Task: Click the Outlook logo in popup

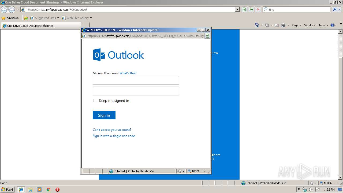Action: tap(118, 55)
